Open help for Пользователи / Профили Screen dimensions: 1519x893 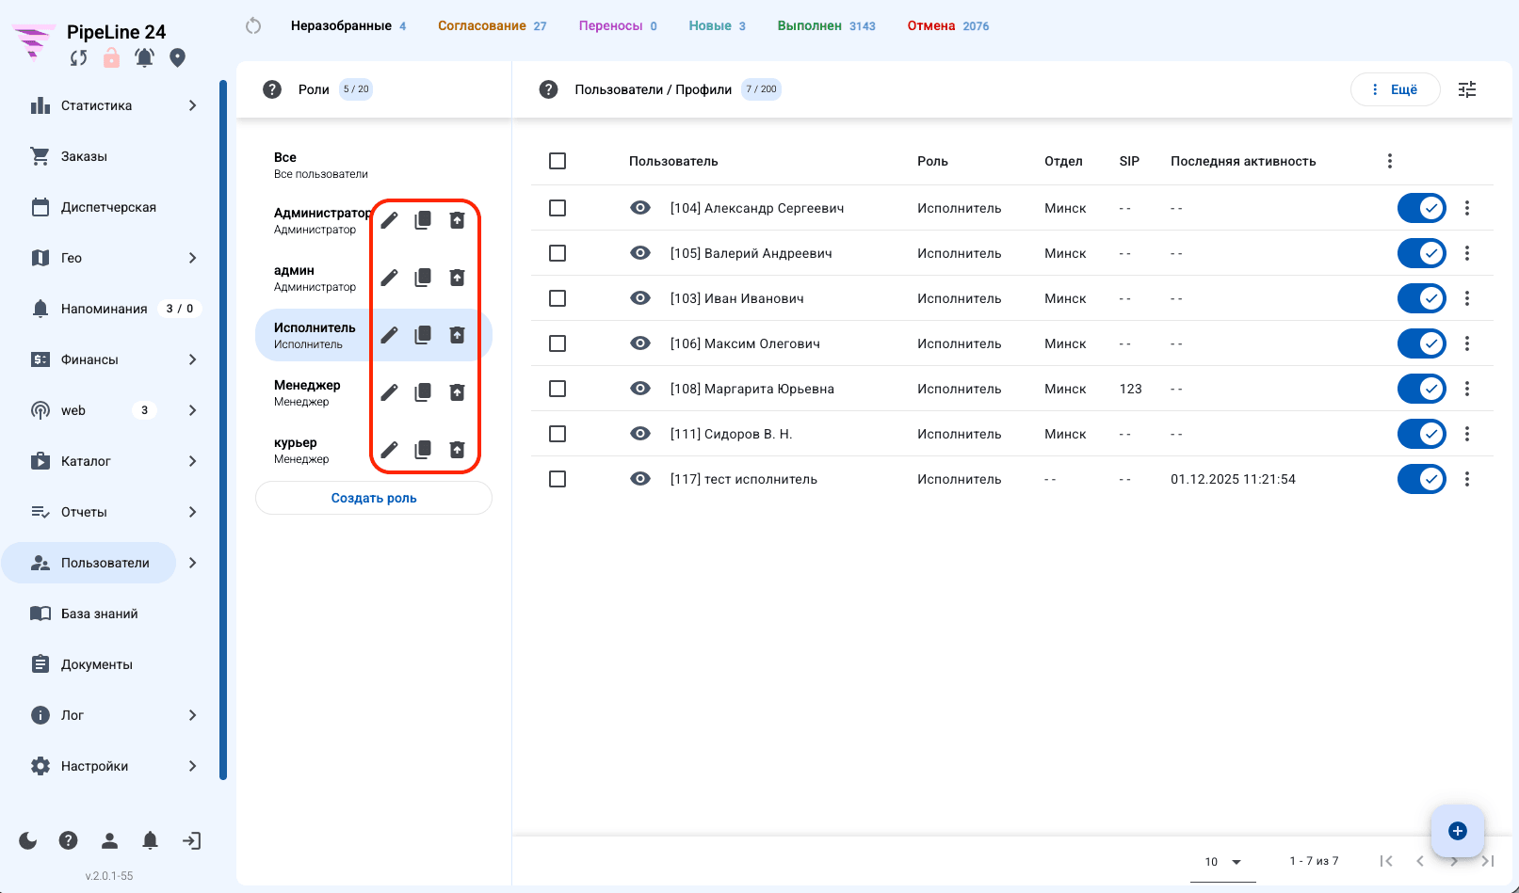click(548, 89)
